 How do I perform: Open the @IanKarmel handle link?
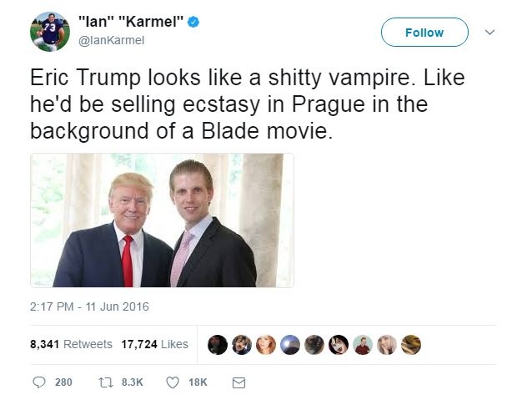pyautogui.click(x=111, y=40)
